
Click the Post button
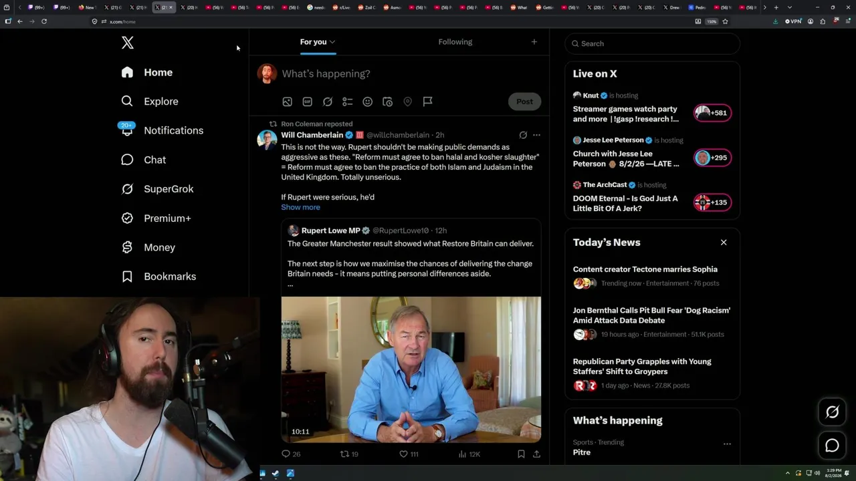[524, 102]
